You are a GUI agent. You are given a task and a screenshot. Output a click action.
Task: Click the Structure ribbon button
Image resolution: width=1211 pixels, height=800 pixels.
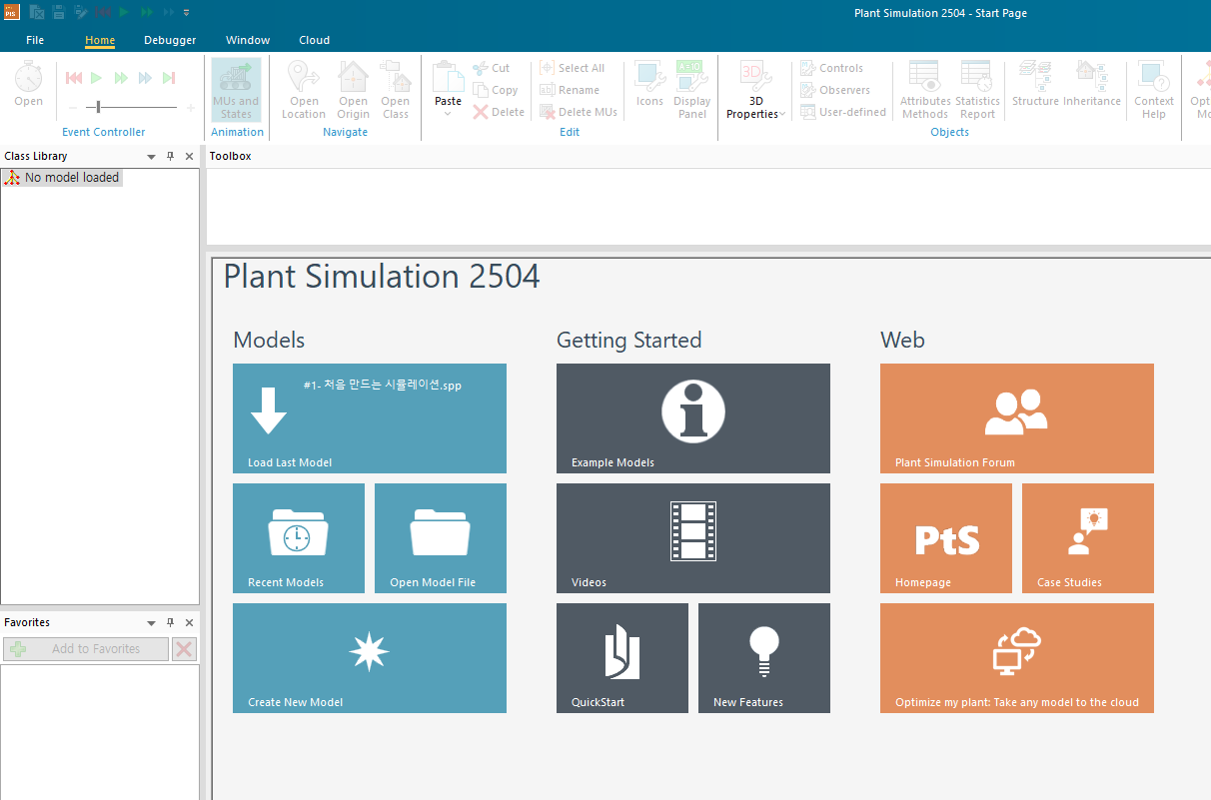(1035, 84)
